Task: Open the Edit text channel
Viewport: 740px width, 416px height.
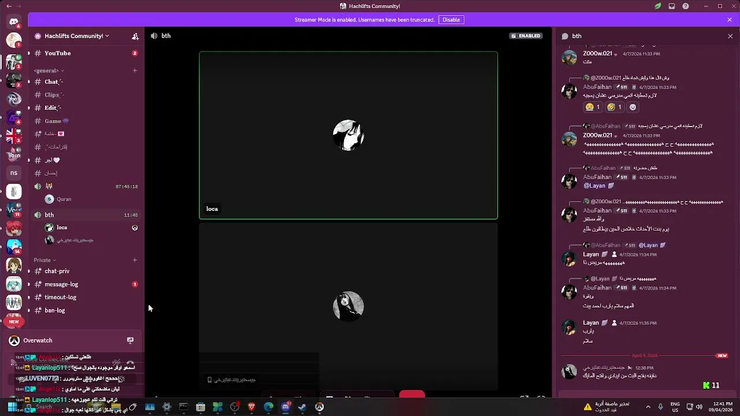Action: coord(86,108)
